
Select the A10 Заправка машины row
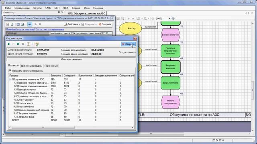[x=71, y=113]
